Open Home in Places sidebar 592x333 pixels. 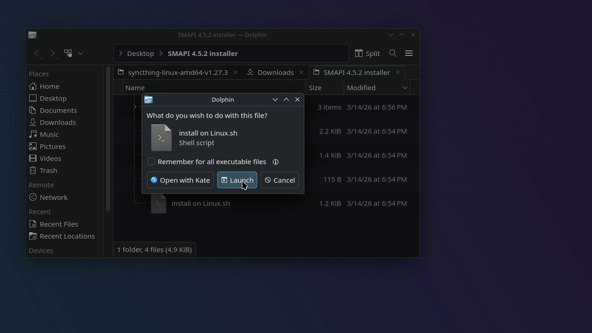point(50,87)
